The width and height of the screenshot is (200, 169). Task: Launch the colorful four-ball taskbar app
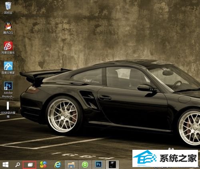(x=43, y=165)
